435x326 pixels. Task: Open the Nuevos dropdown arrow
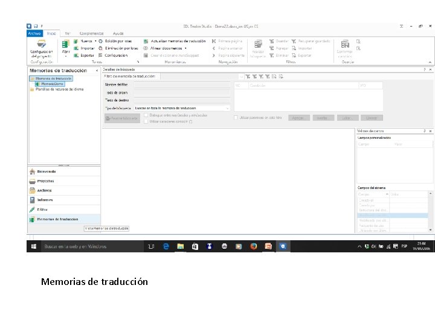(95, 41)
